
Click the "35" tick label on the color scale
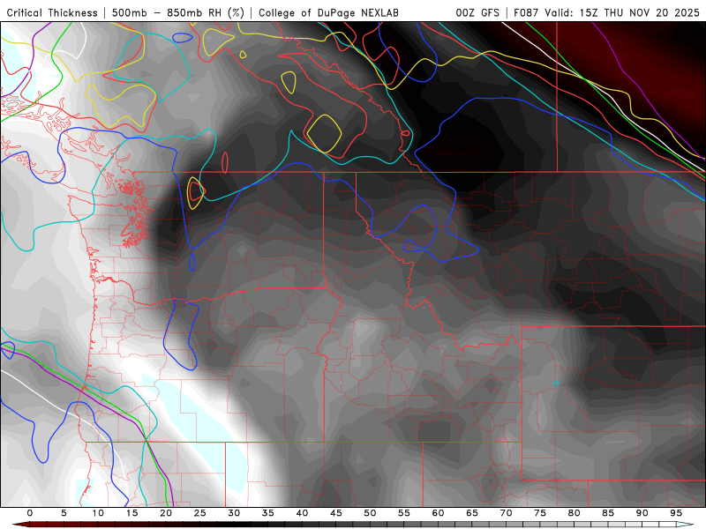point(268,513)
